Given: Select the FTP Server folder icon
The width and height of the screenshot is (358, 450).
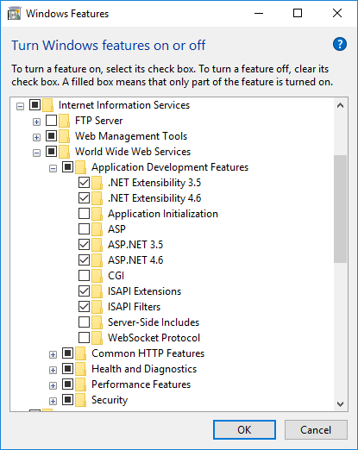Looking at the screenshot, I should [x=65, y=121].
